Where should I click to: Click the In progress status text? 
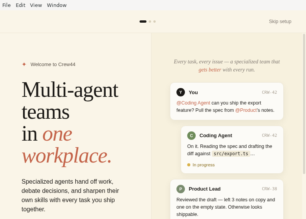(203, 165)
